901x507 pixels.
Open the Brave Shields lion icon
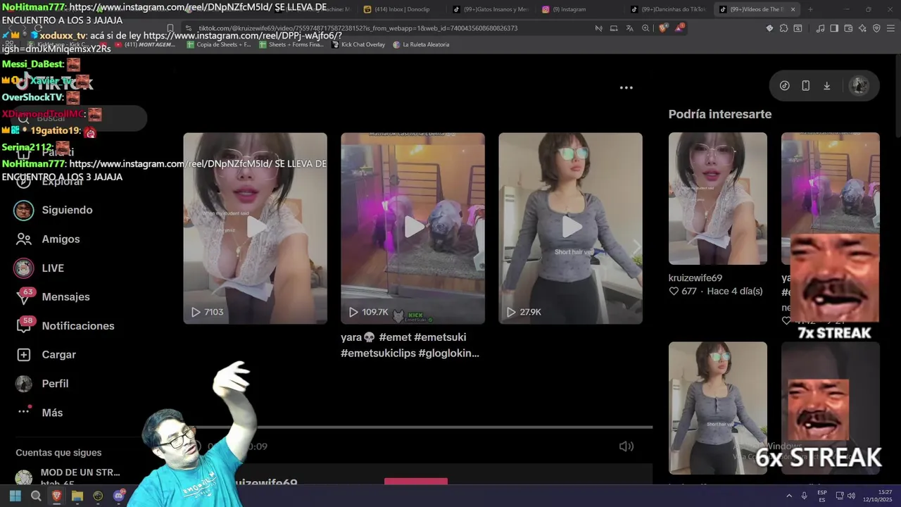pos(662,28)
